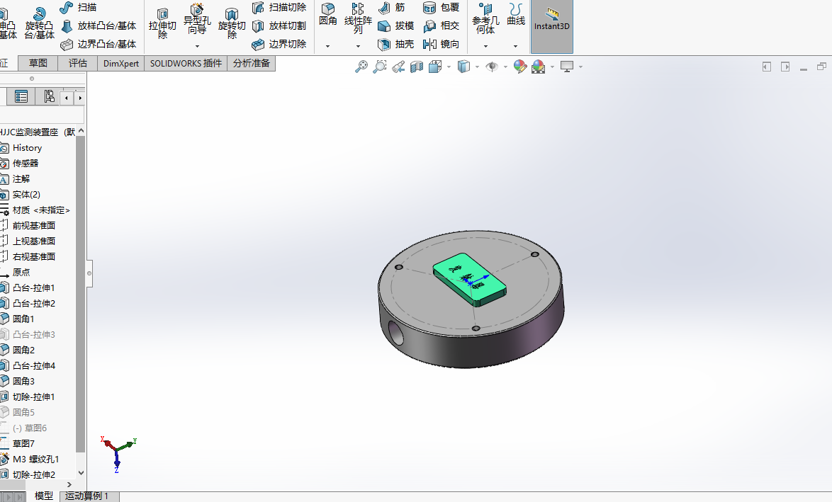Open the 异型孔向导 Hole Wizard
This screenshot has height=502, width=832.
[197, 19]
